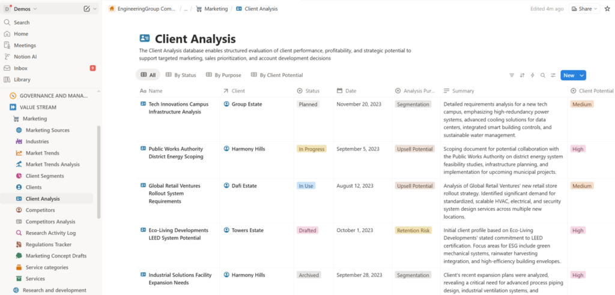Image resolution: width=615 pixels, height=295 pixels.
Task: Expand the arrow beside New button
Action: point(581,76)
